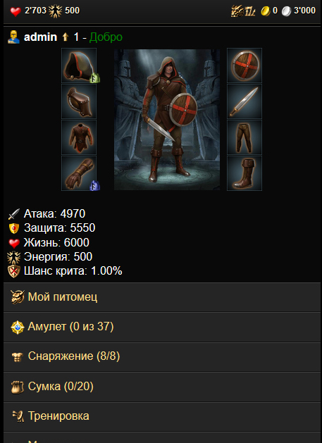This screenshot has height=443, width=322.
Task: Select the shoulder pad equipment slot
Action: (x=79, y=101)
